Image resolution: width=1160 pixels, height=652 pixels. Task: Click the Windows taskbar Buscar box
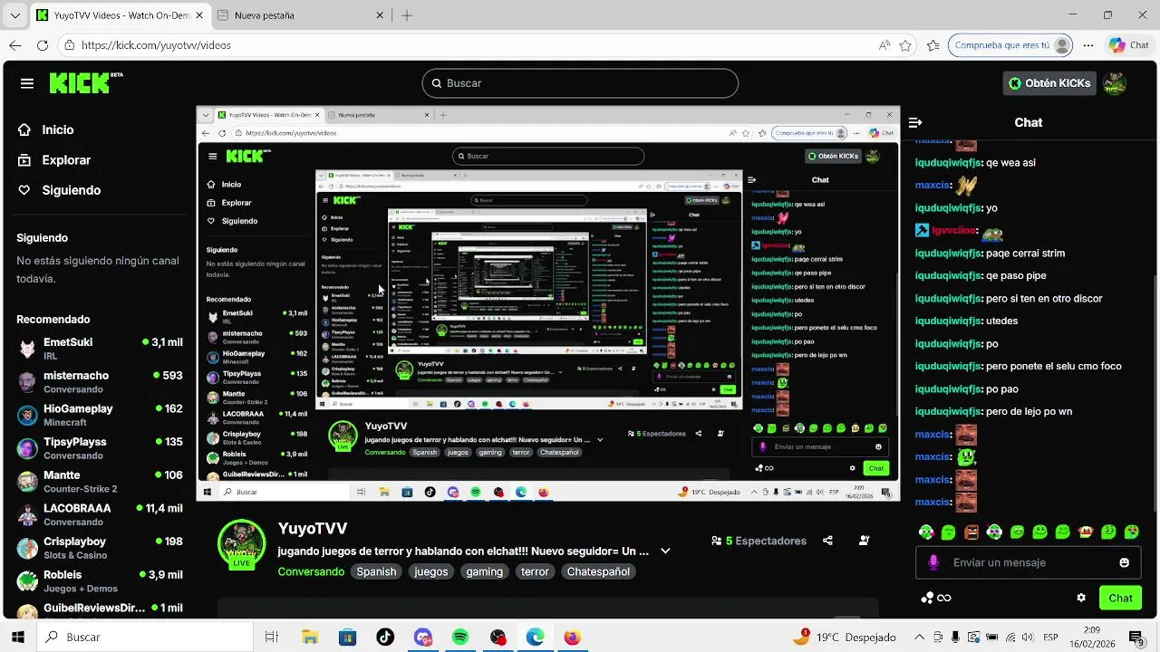(146, 637)
